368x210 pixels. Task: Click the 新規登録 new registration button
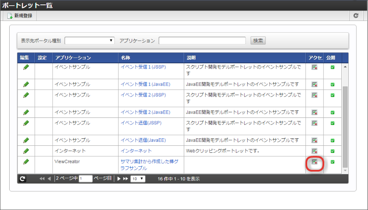20,16
